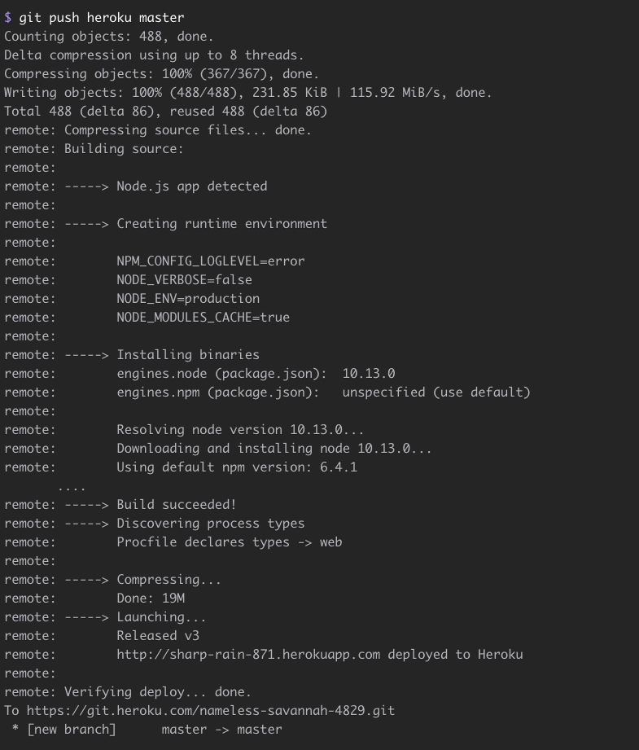This screenshot has height=750, width=639.
Task: Click 'Procfile declares types -> web' line
Action: point(229,542)
